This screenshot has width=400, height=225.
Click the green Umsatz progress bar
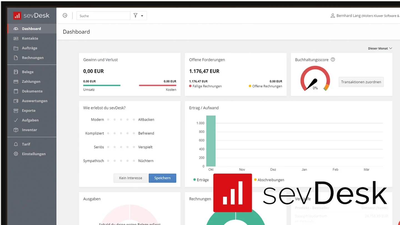[x=102, y=85]
